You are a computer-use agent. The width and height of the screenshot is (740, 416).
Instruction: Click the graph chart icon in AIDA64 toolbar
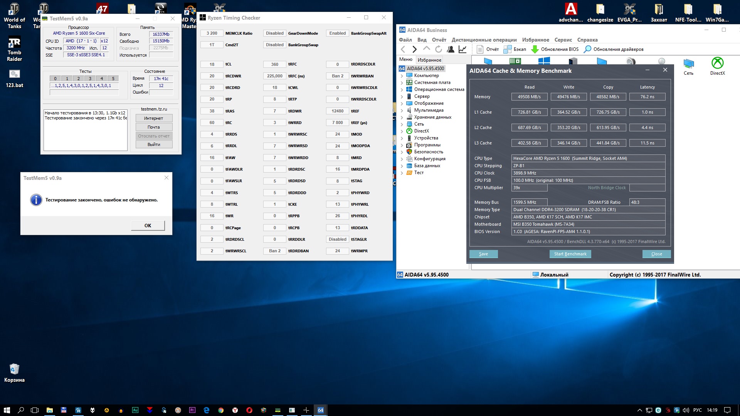point(462,49)
